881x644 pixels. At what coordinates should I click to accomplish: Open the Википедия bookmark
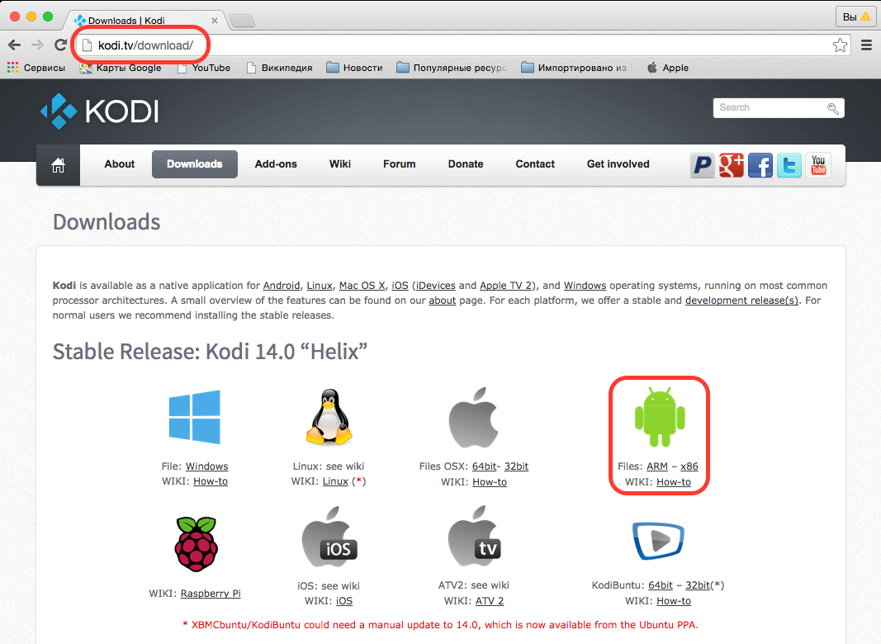point(279,68)
